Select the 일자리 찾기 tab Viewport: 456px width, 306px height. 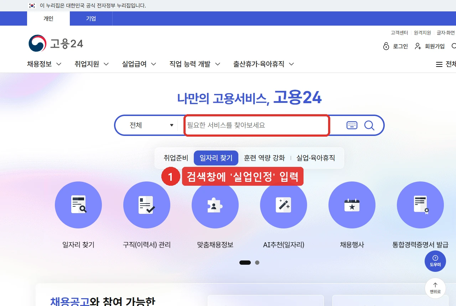click(x=216, y=158)
